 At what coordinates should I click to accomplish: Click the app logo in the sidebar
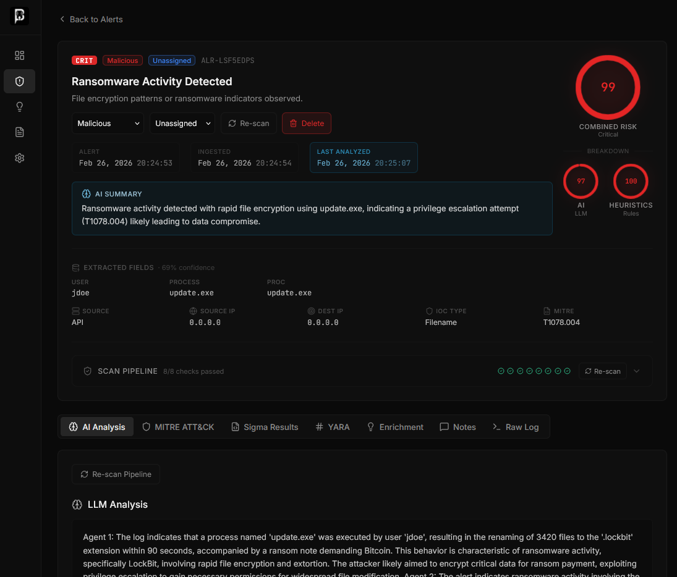click(x=19, y=16)
